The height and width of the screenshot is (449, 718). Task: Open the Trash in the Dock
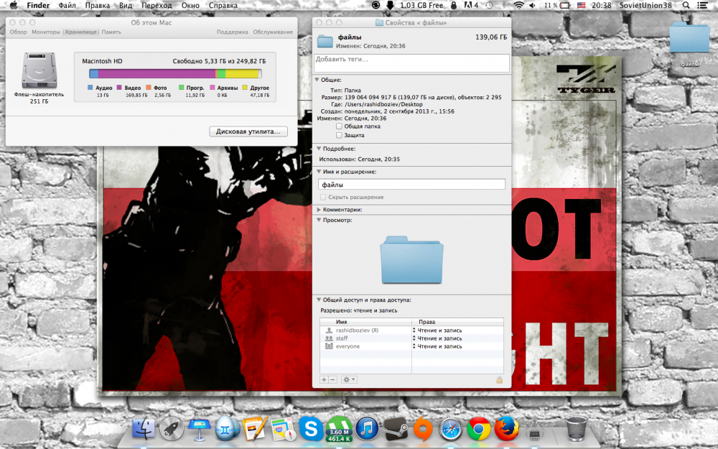[576, 429]
